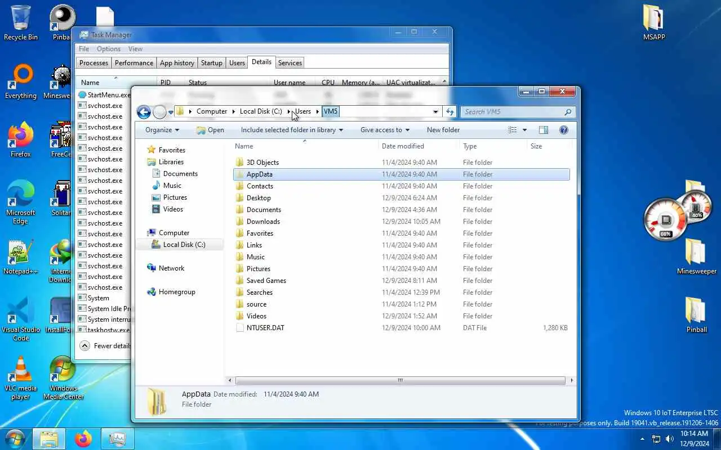Screen dimensions: 721x450
Task: Select Music library in navigation pane
Action: (x=172, y=186)
